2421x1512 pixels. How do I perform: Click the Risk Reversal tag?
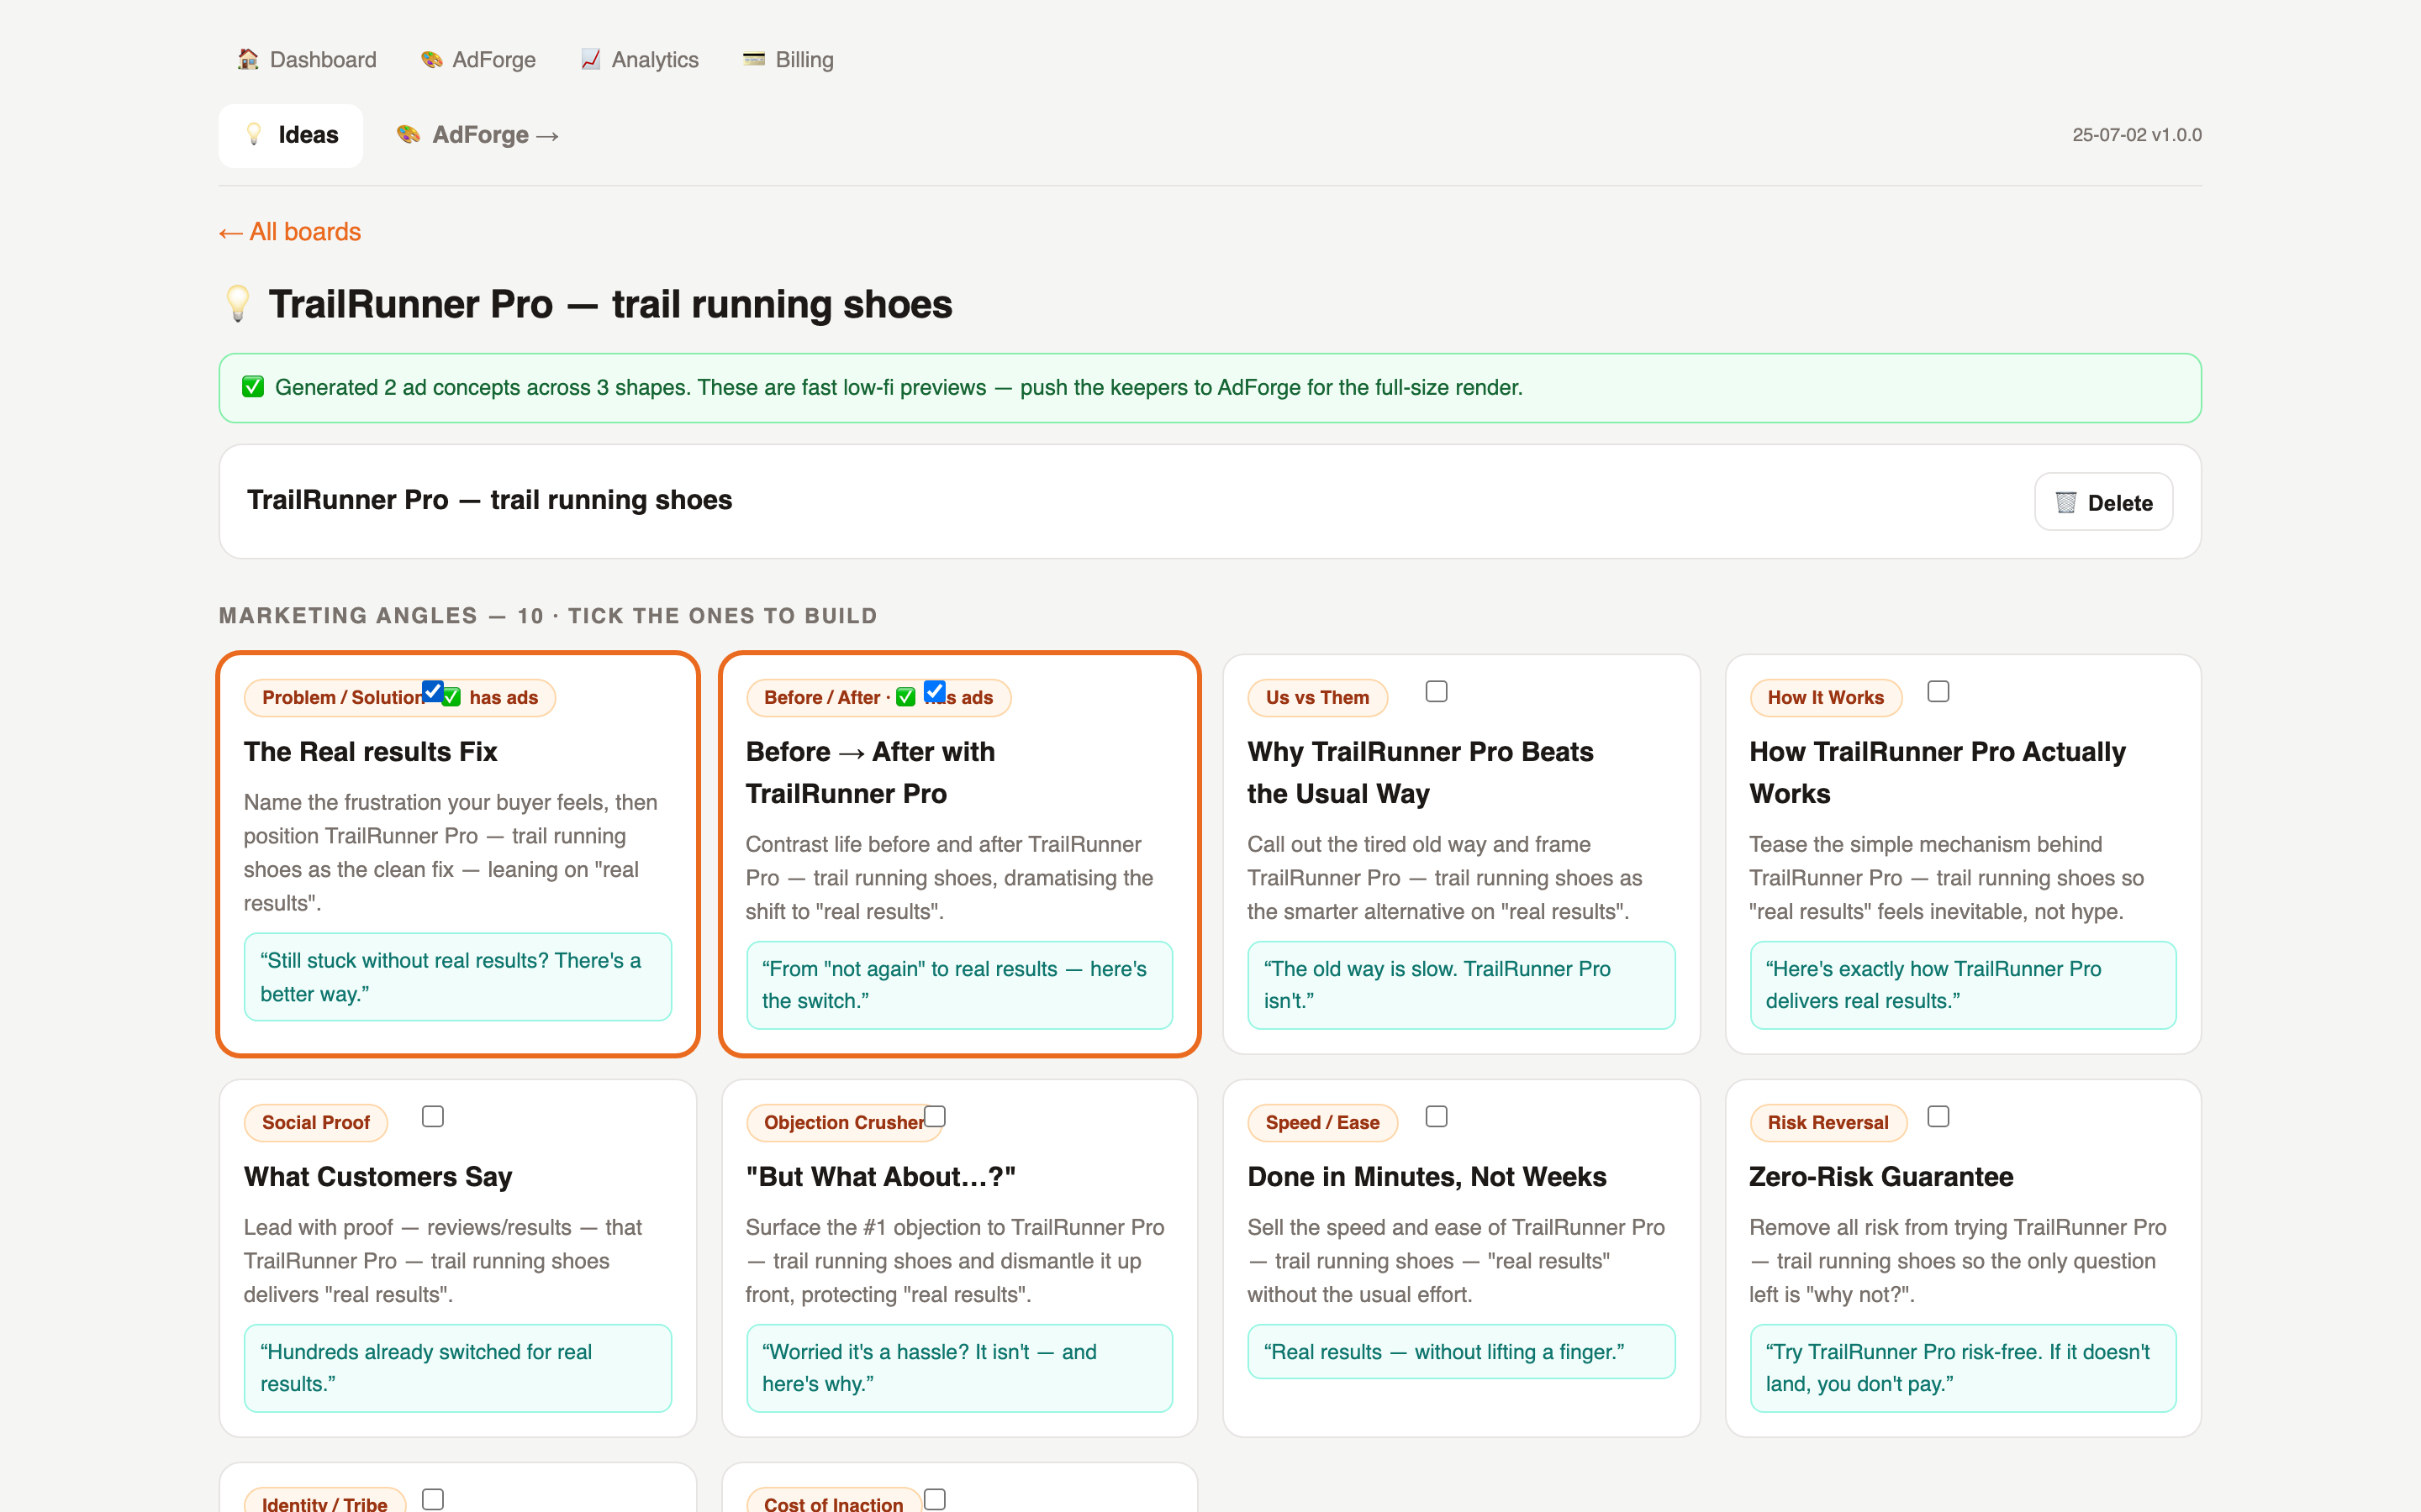(1827, 1122)
